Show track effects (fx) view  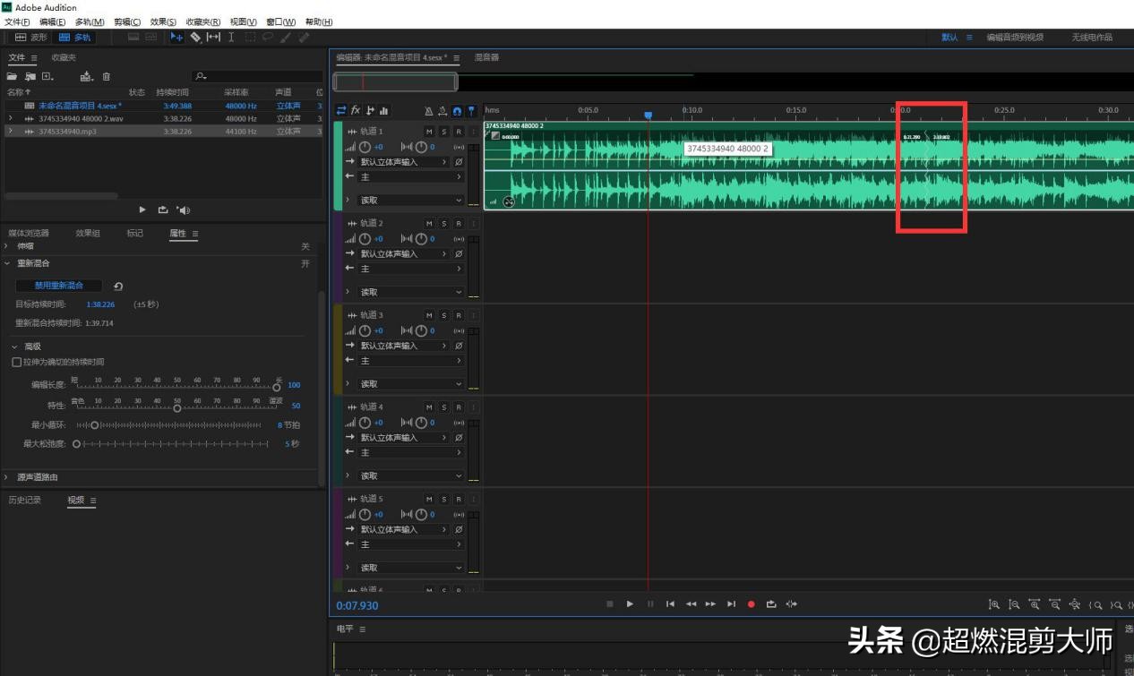coord(356,111)
